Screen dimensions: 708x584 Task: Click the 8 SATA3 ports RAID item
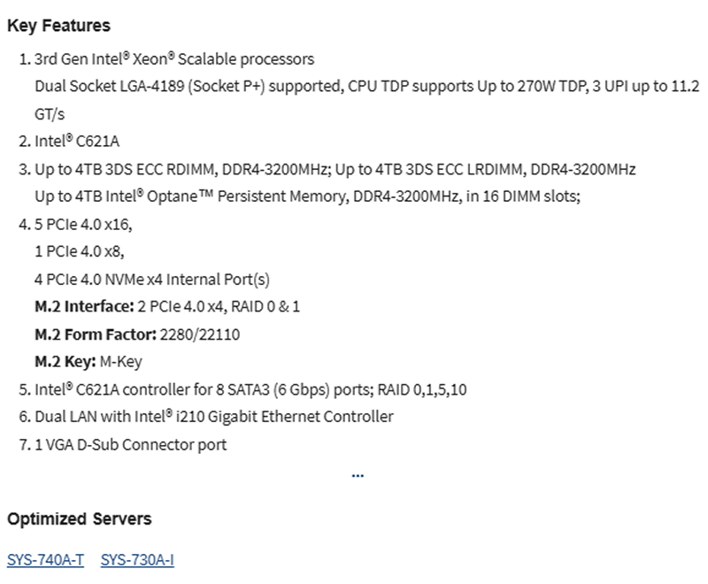coord(250,389)
